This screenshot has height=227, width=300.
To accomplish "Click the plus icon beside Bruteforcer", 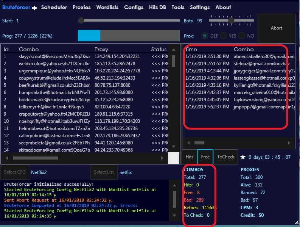I will (x=34, y=8).
